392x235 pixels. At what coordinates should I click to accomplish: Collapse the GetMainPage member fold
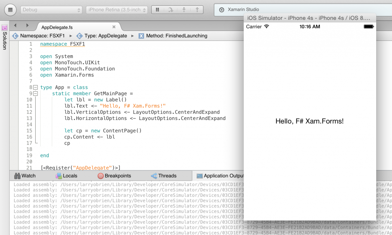[36, 94]
